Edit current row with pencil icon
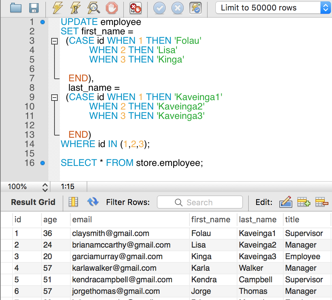The width and height of the screenshot is (332, 300). [286, 202]
